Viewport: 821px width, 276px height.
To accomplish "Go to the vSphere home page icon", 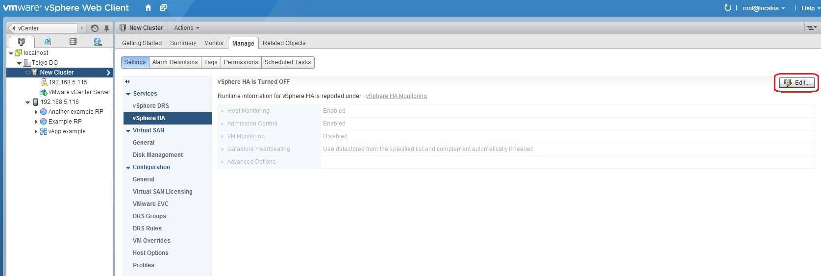I will point(148,7).
